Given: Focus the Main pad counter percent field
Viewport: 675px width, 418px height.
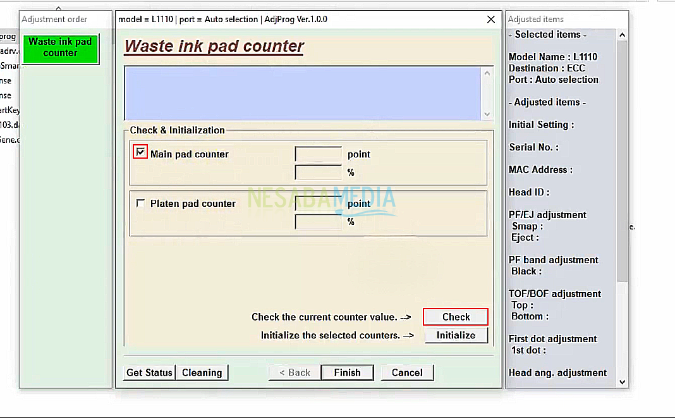Looking at the screenshot, I should (x=319, y=173).
